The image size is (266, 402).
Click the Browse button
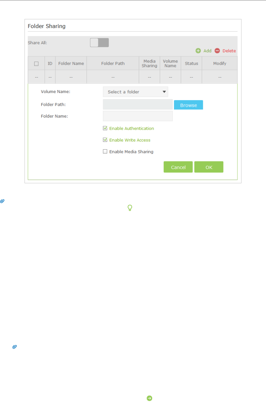[188, 105]
